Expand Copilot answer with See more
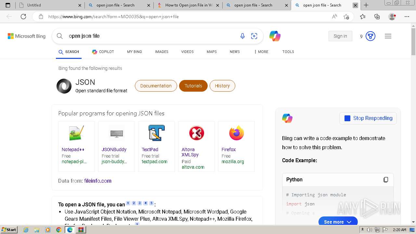This screenshot has height=234, width=416. 338,222
